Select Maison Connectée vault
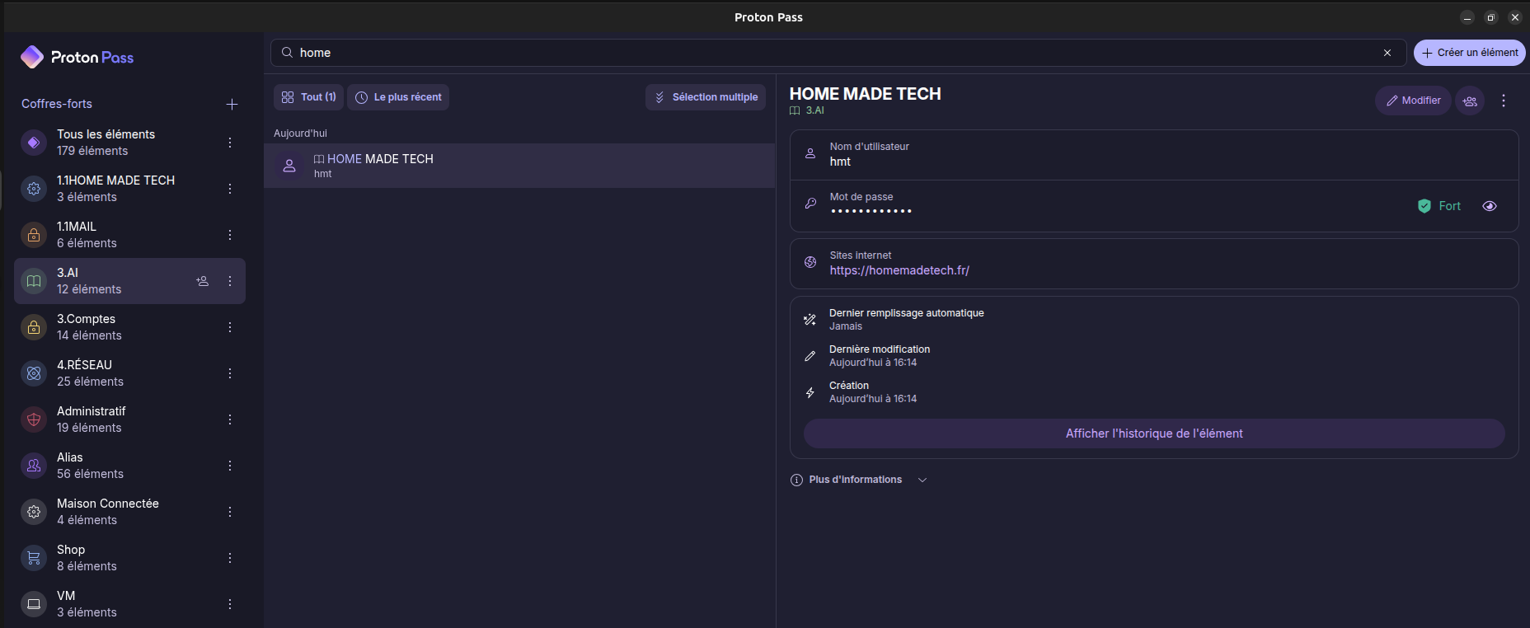Viewport: 1530px width, 628px height. tap(129, 512)
